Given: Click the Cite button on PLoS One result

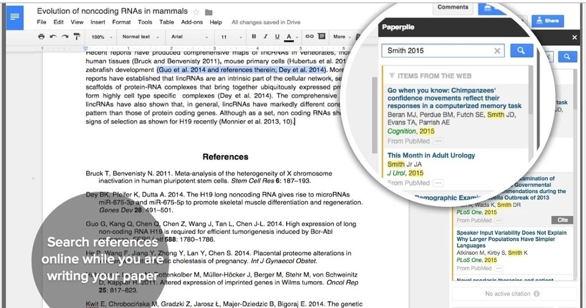Looking at the screenshot, I should (562, 220).
